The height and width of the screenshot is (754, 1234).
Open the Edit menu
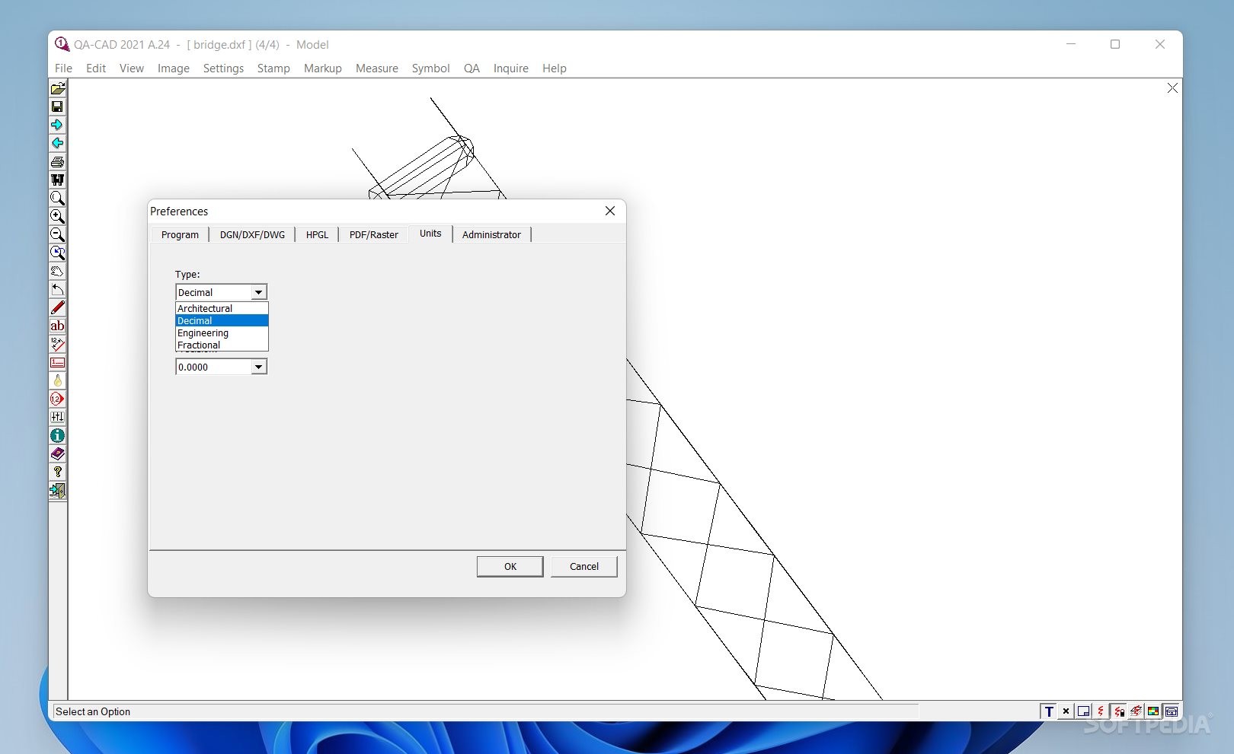96,68
